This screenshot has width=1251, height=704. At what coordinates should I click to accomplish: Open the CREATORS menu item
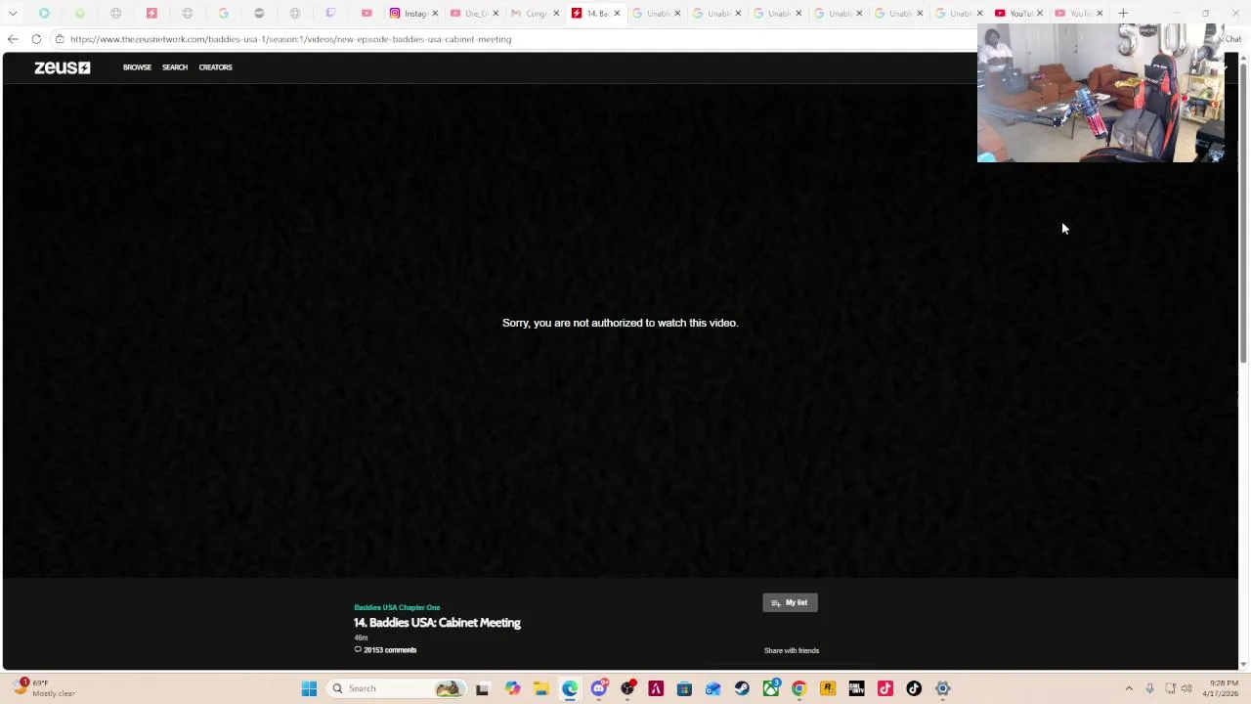pyautogui.click(x=215, y=67)
